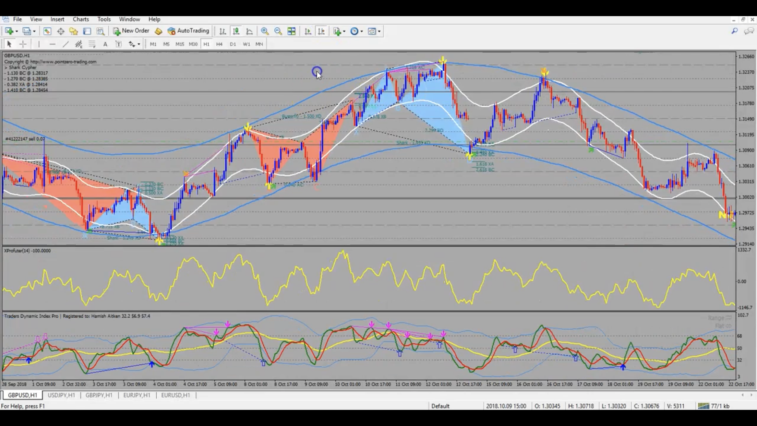The height and width of the screenshot is (426, 757).
Task: Zoom in on the chart
Action: click(x=265, y=31)
